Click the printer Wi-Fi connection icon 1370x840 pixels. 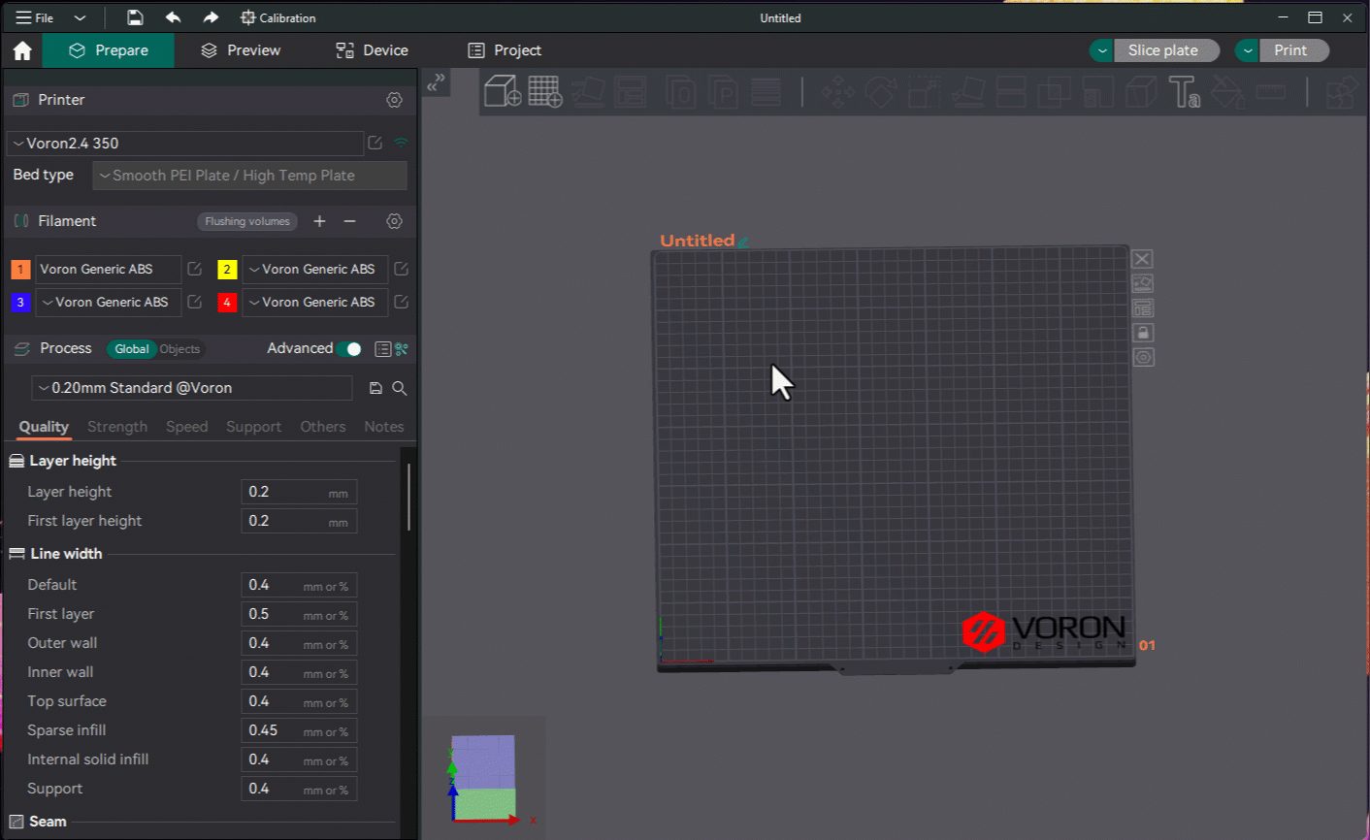click(x=401, y=143)
